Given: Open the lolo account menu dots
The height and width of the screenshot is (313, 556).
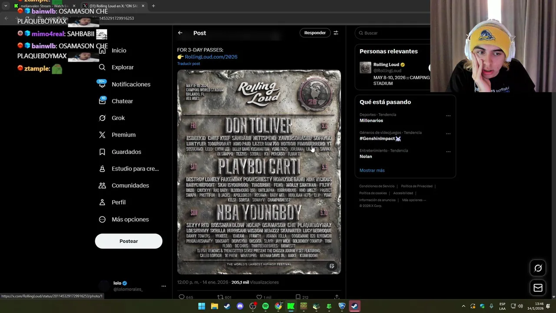Looking at the screenshot, I should pos(163,286).
